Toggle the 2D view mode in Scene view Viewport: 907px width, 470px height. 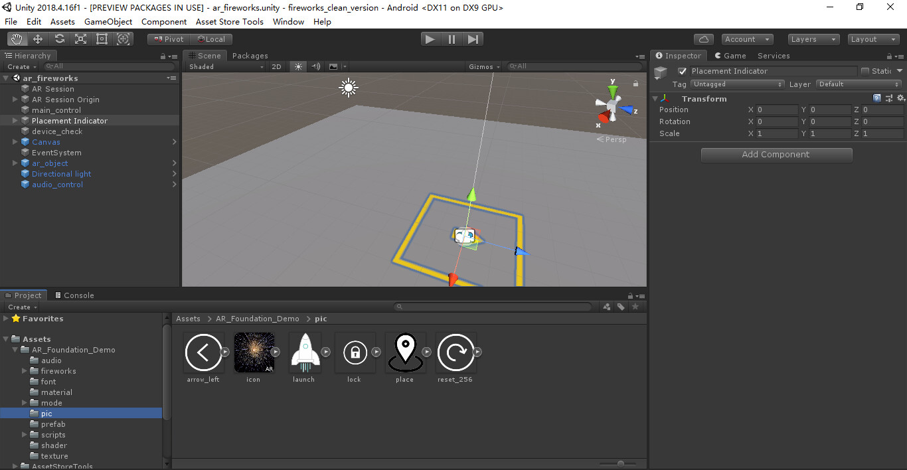(276, 66)
